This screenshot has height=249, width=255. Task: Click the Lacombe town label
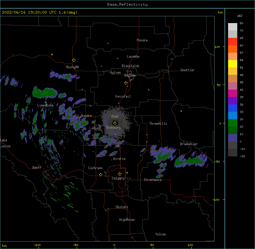point(133,56)
